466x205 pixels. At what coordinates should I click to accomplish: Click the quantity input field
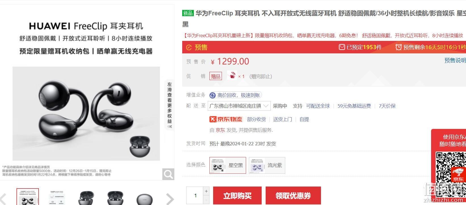click(195, 195)
